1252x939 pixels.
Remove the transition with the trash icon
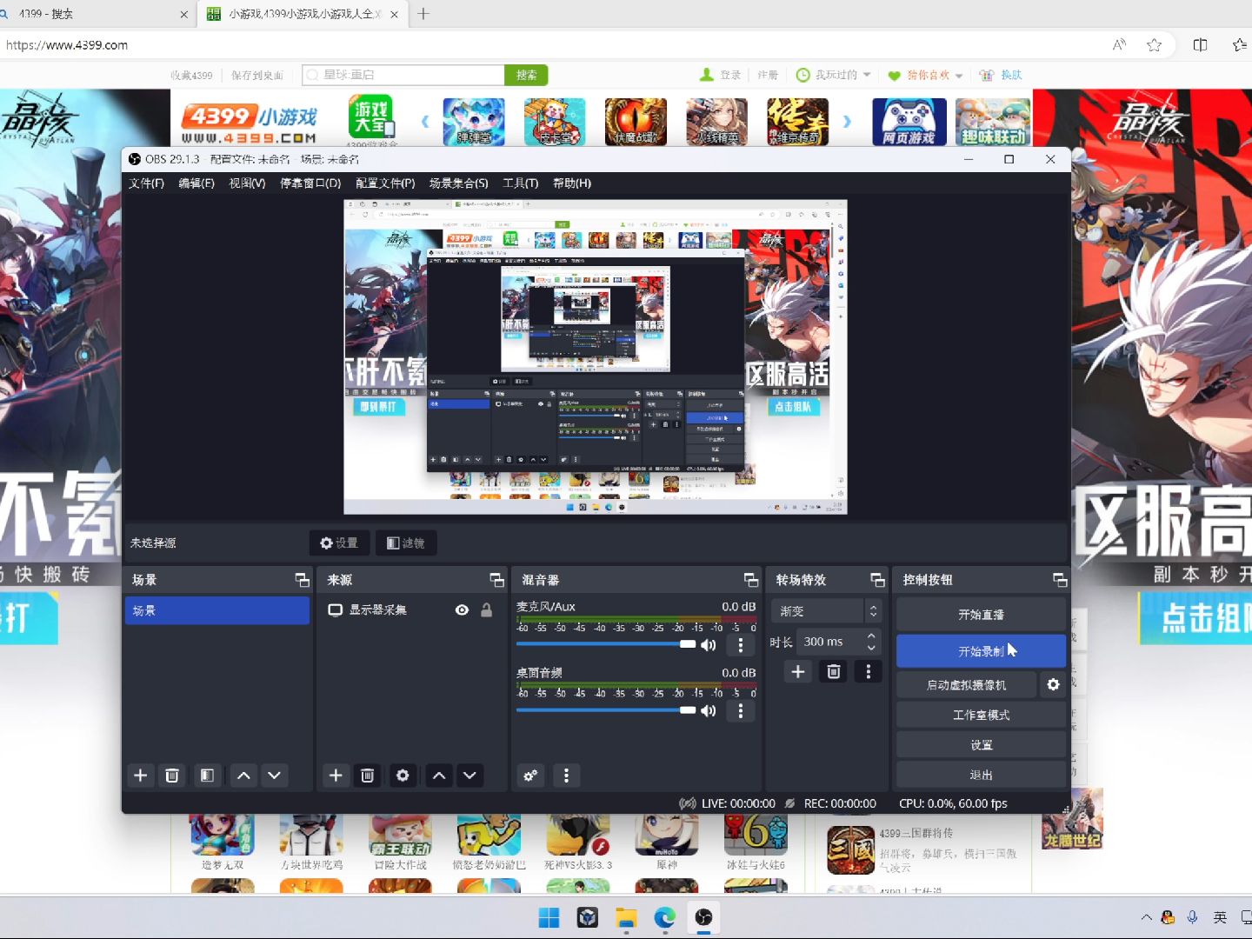834,671
